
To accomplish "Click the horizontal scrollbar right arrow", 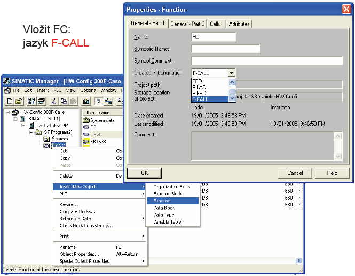I will pyautogui.click(x=298, y=260).
